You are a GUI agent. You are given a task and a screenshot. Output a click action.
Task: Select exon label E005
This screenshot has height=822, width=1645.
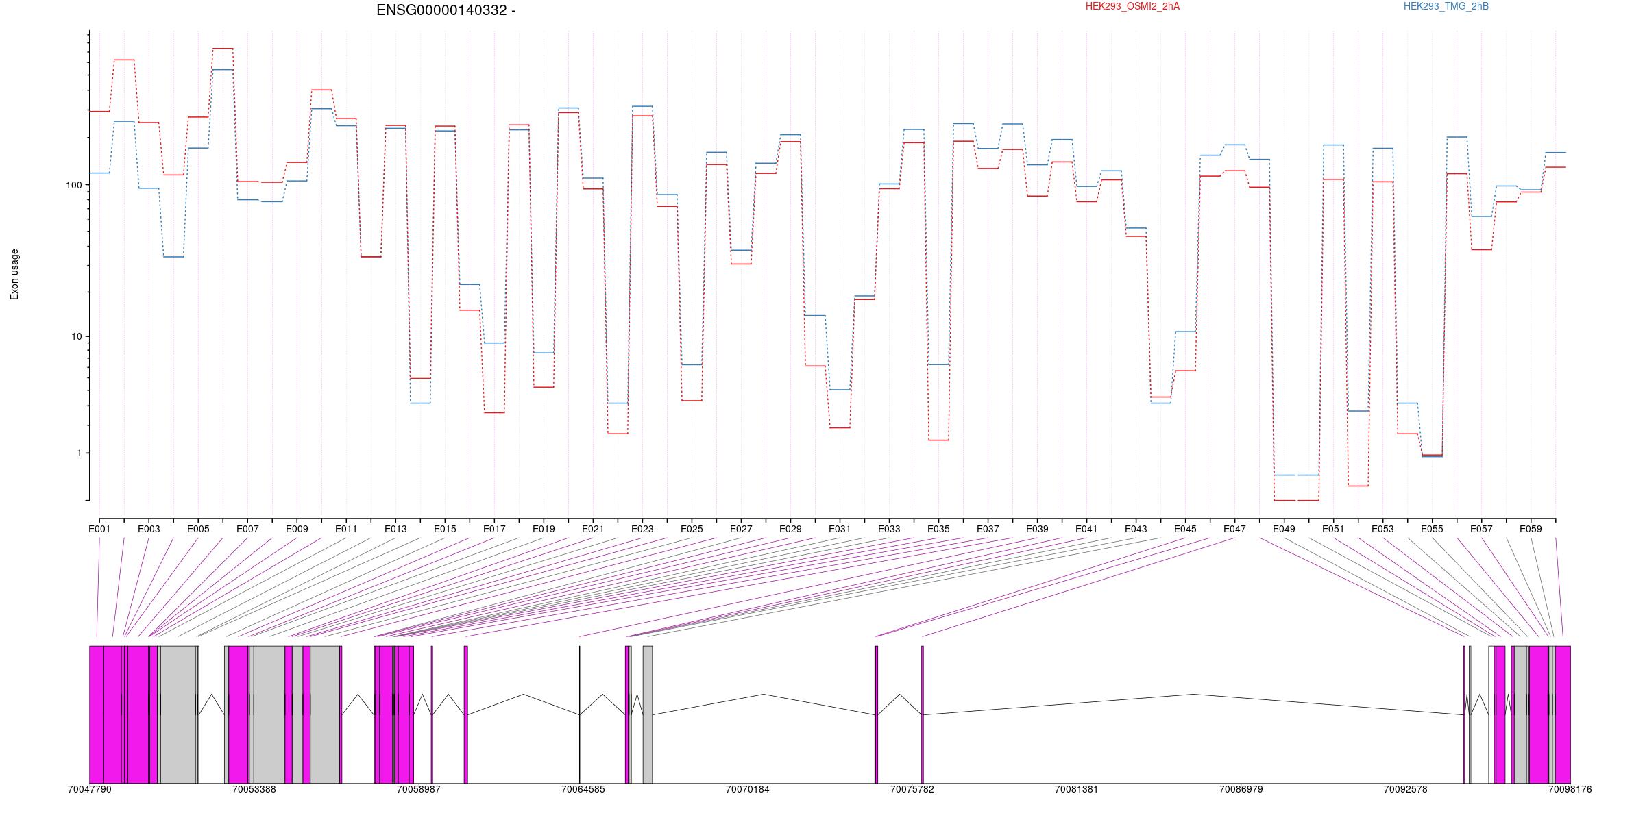tap(198, 529)
